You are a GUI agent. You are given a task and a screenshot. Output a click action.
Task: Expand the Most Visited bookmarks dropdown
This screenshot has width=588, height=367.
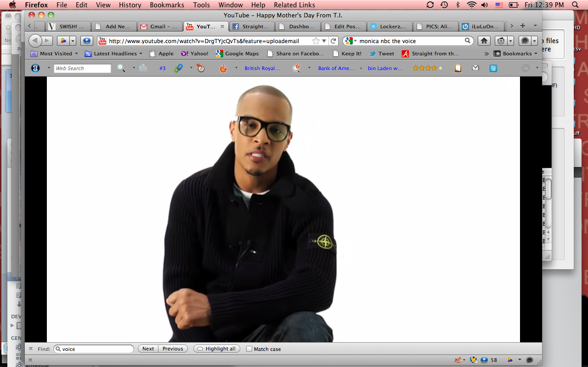coord(54,54)
